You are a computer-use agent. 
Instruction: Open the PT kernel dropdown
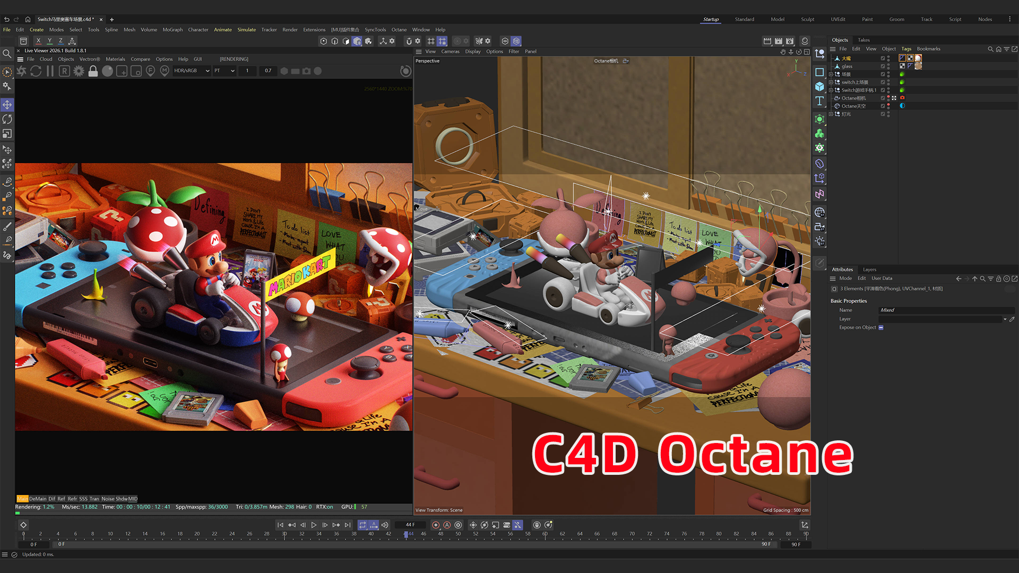click(224, 71)
